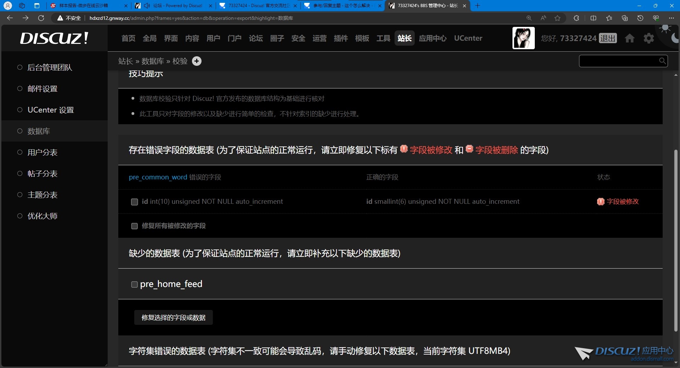The height and width of the screenshot is (368, 680).
Task: Open favorites list icon in browser toolbar
Action: click(x=609, y=18)
